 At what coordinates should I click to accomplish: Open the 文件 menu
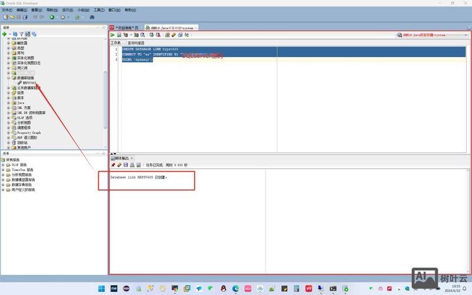coord(8,10)
